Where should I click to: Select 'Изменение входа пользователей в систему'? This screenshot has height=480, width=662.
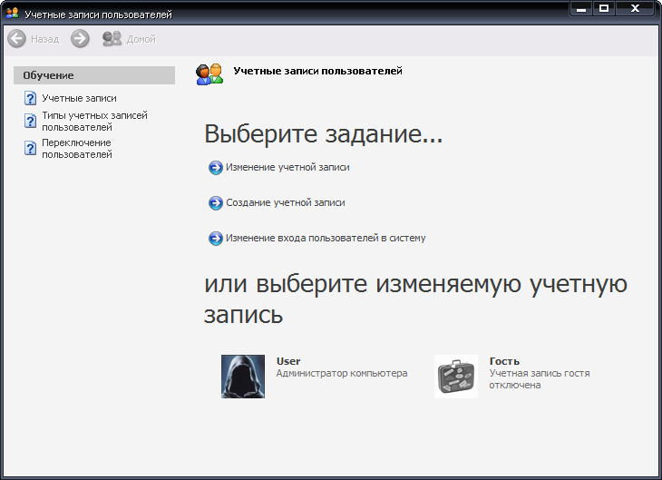326,238
